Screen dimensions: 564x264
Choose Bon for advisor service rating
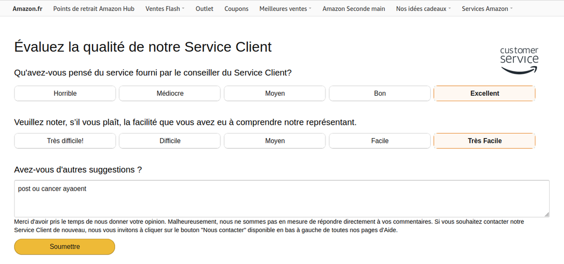coord(380,94)
